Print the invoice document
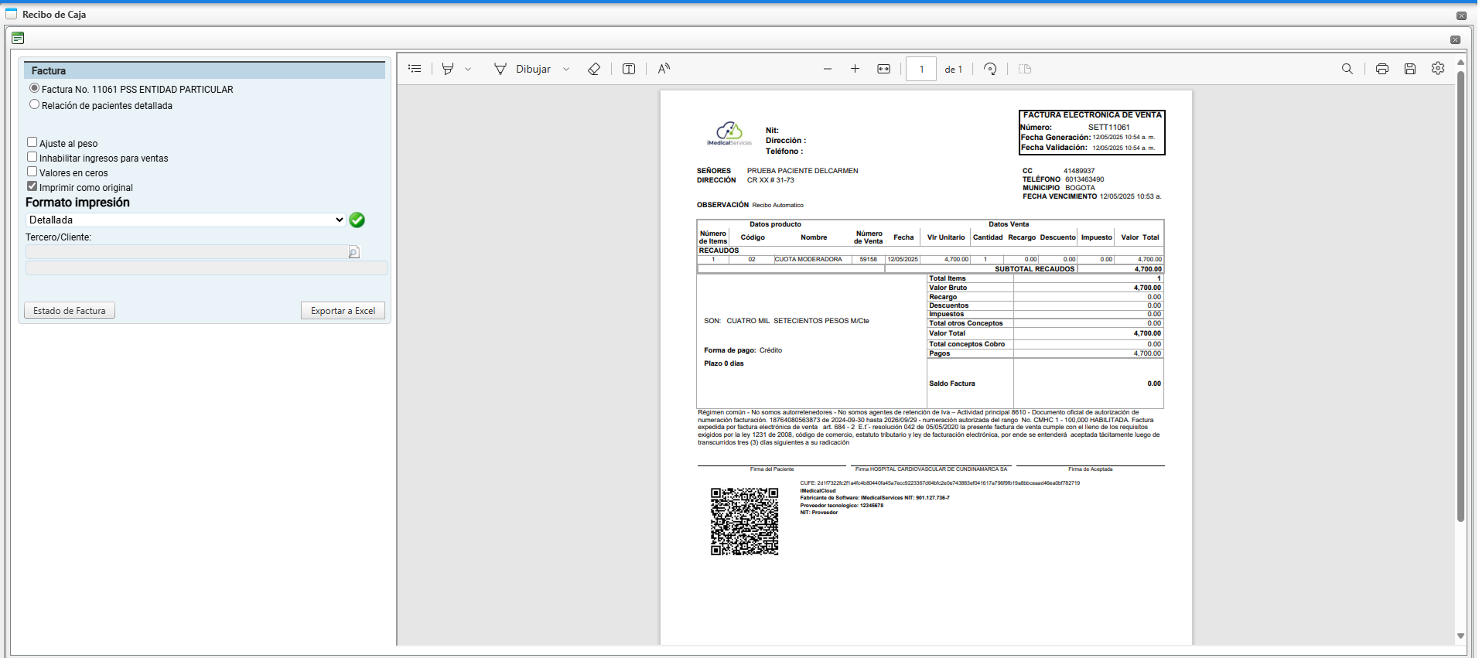This screenshot has width=1482, height=658. [x=1382, y=69]
